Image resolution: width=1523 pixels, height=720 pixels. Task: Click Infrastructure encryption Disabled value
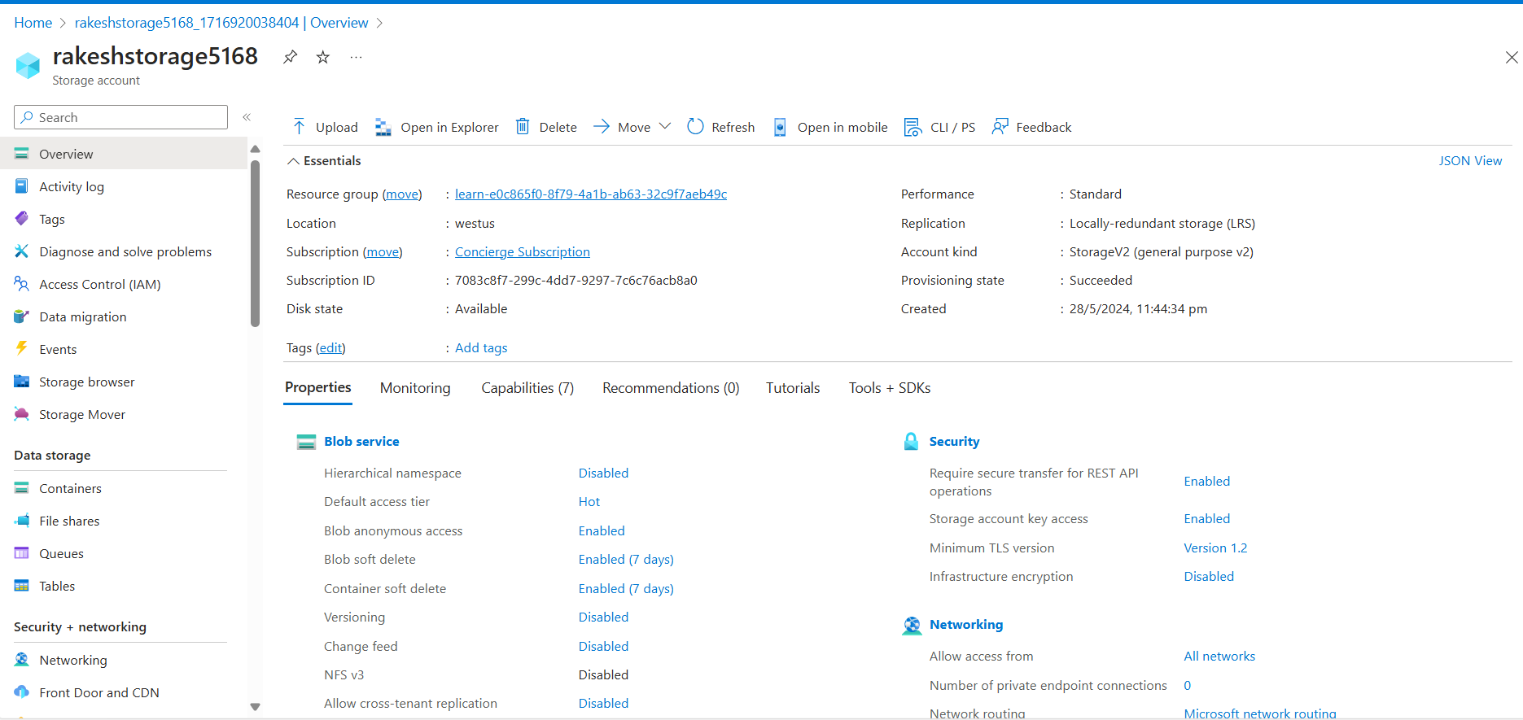point(1209,577)
